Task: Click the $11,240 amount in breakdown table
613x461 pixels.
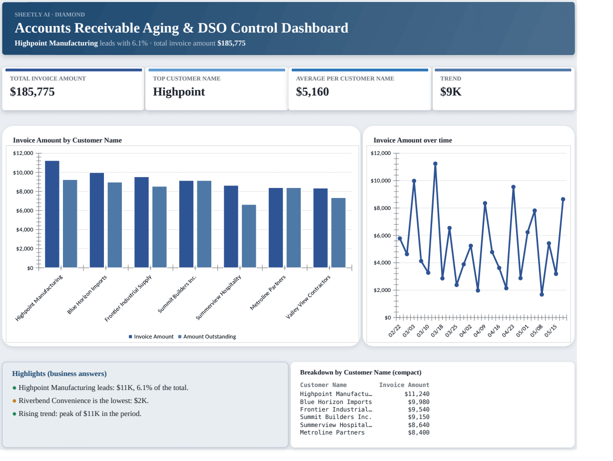Action: pos(417,394)
